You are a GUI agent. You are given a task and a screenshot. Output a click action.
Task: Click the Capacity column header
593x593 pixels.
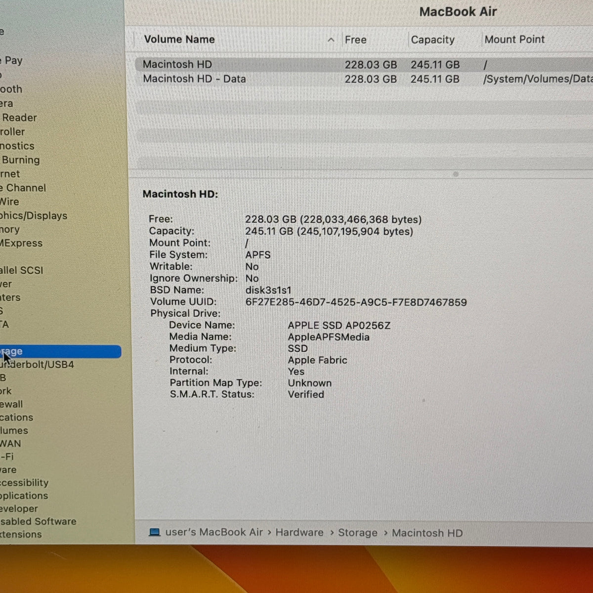pos(432,40)
